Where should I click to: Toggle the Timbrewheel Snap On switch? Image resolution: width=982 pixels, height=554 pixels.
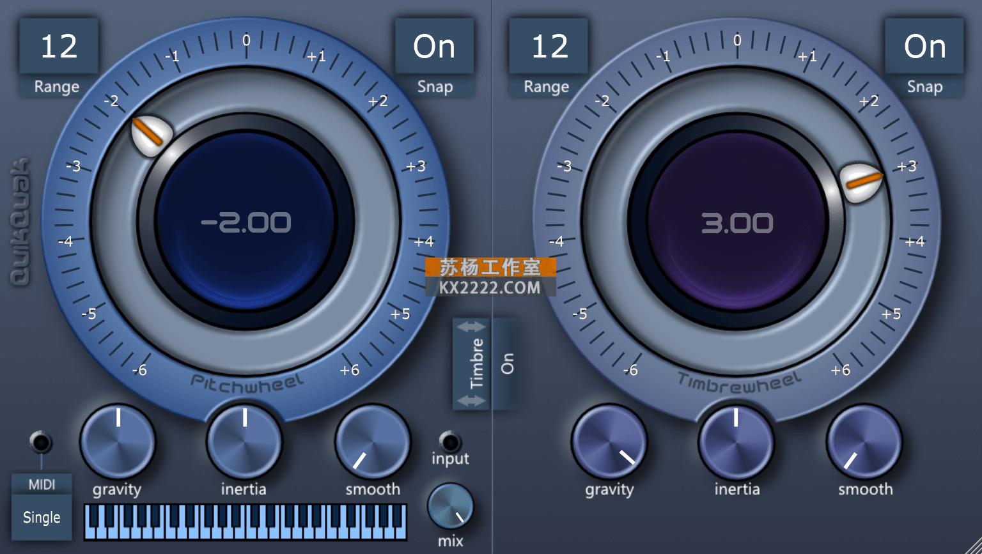[x=924, y=46]
